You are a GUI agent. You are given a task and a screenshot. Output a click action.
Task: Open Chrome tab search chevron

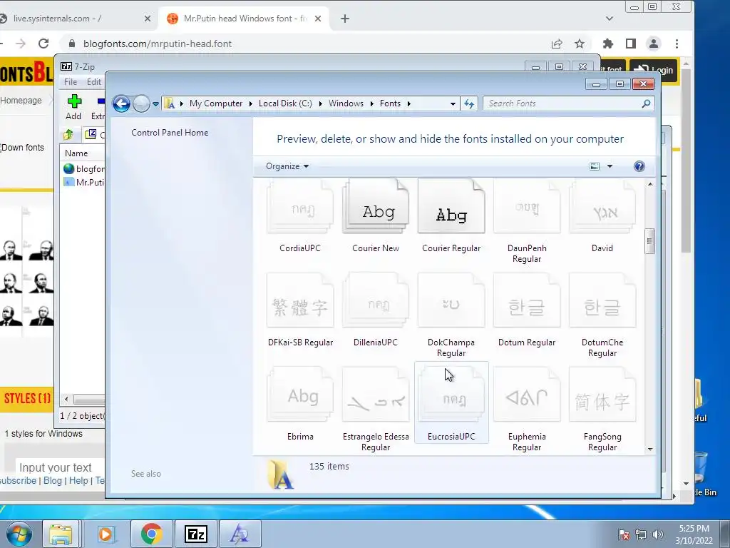click(x=609, y=19)
